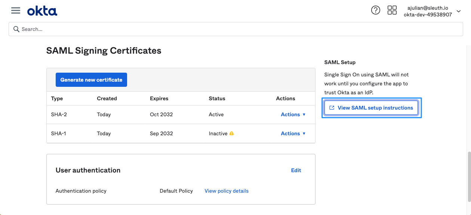Image resolution: width=471 pixels, height=215 pixels.
Task: Click the external link icon for SAML instructions
Action: tap(332, 108)
